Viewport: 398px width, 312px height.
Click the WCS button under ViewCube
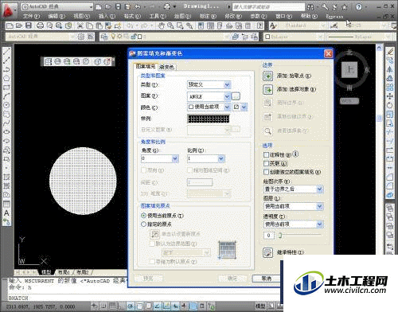tap(349, 101)
